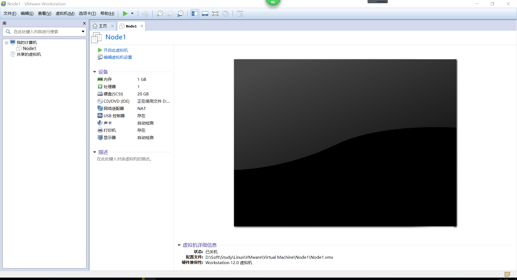Click the CD/DVD (IDE) disc icon

click(x=100, y=101)
